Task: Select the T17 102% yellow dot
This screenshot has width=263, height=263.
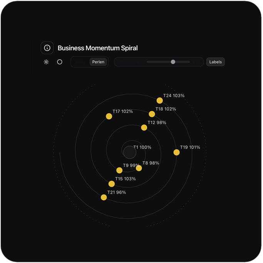Action: (109, 116)
